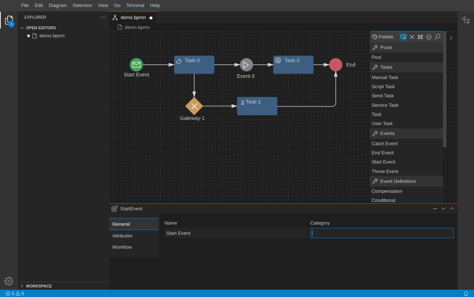Click the validate checkmark icon in the Palette

[429, 37]
